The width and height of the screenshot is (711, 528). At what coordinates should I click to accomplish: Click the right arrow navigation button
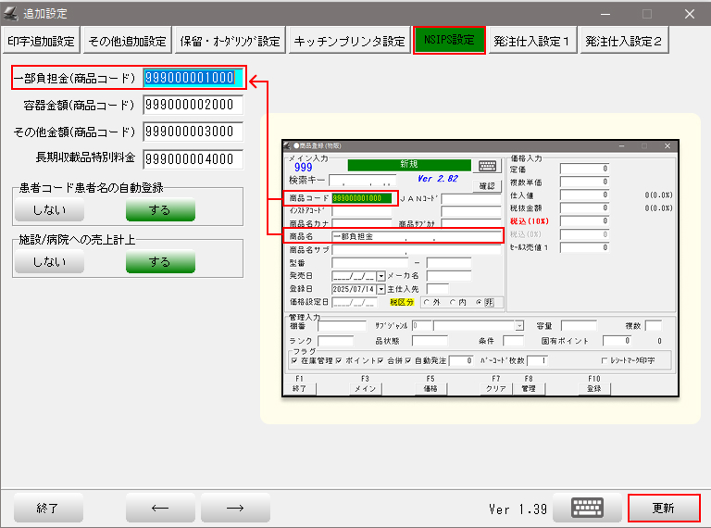(235, 508)
